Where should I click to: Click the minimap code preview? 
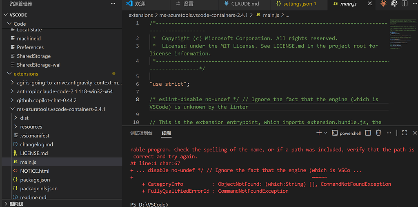pos(403,34)
